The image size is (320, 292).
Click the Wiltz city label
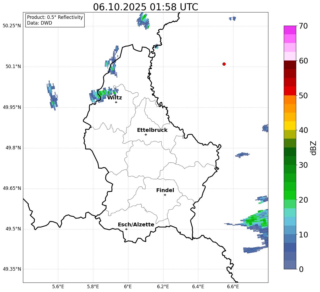(x=115, y=98)
